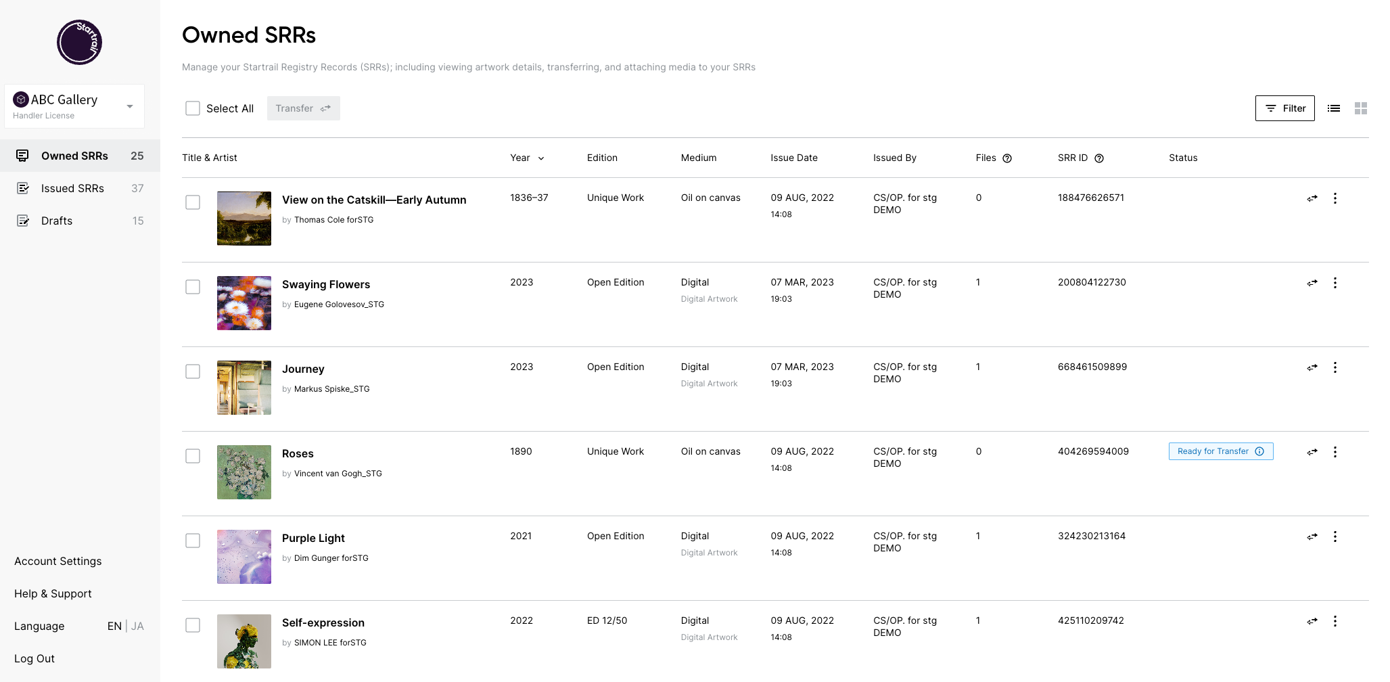Open more options for View on the Catskill
This screenshot has height=682, width=1390.
pos(1335,198)
